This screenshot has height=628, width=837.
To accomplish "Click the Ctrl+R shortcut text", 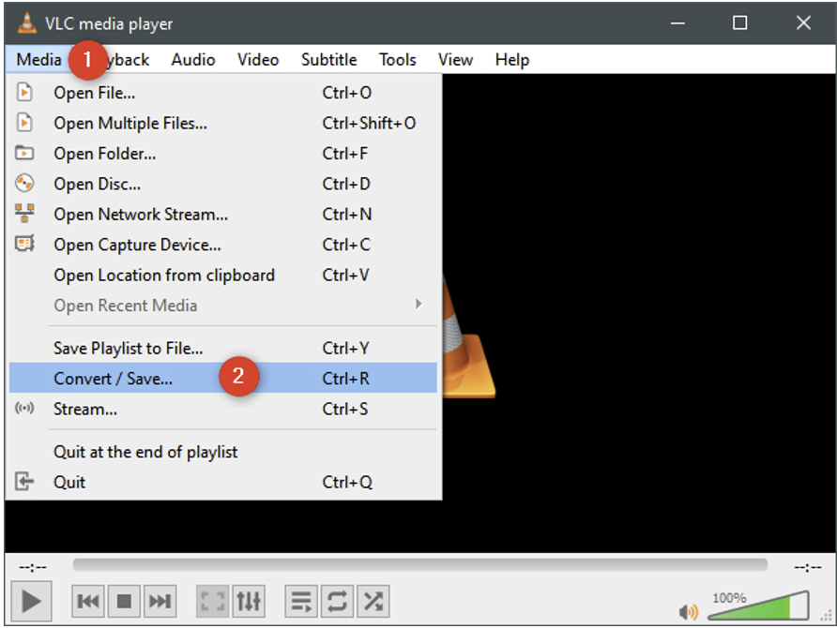I will [x=345, y=379].
